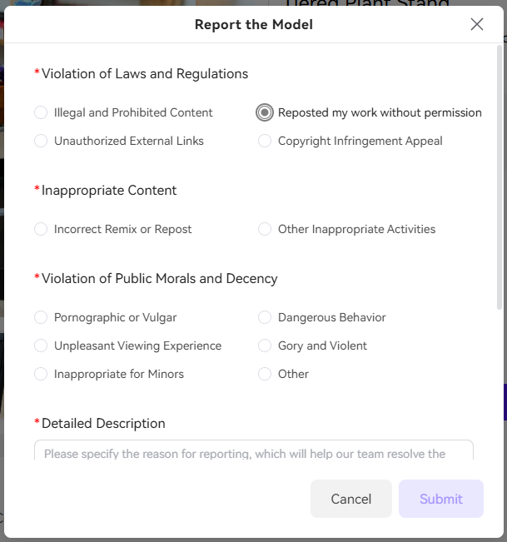Select Reposted my work without permission
This screenshot has width=507, height=542.
point(265,112)
